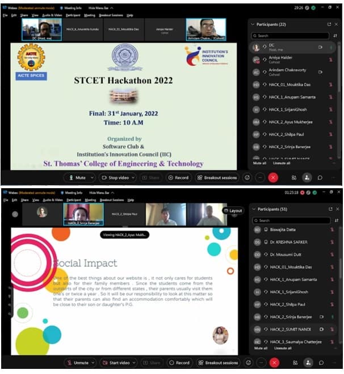Unmute HACK_2_Ayus Mukherjee using the row mic icon
The image size is (344, 374).
pyautogui.click(x=330, y=122)
